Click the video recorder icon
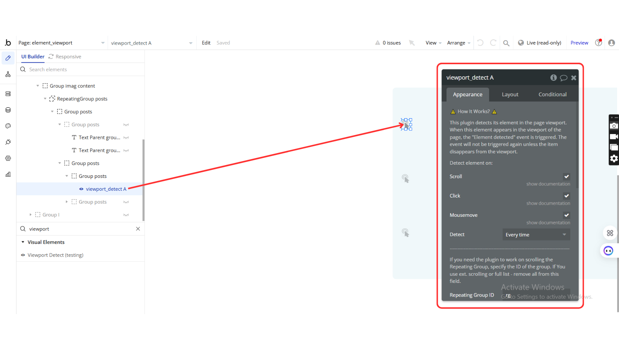619x349 pixels. [x=614, y=136]
